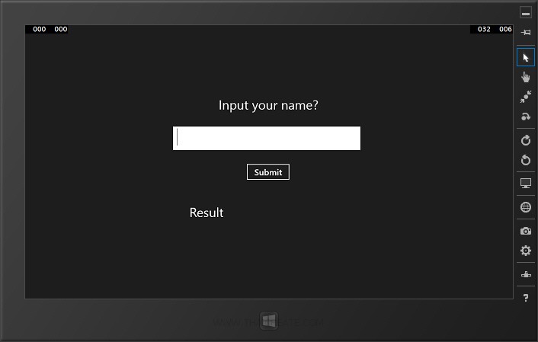The width and height of the screenshot is (538, 342).
Task: Click the Windows logo home button
Action: pos(269,321)
